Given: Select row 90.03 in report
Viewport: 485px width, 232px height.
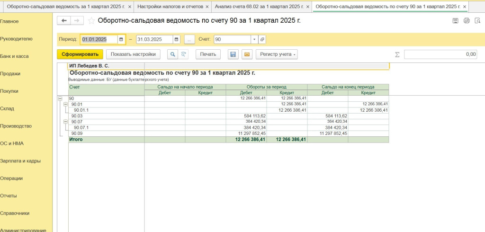Looking at the screenshot, I should 228,116.
